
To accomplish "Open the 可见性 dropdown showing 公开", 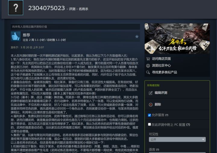I will tap(177, 139).
